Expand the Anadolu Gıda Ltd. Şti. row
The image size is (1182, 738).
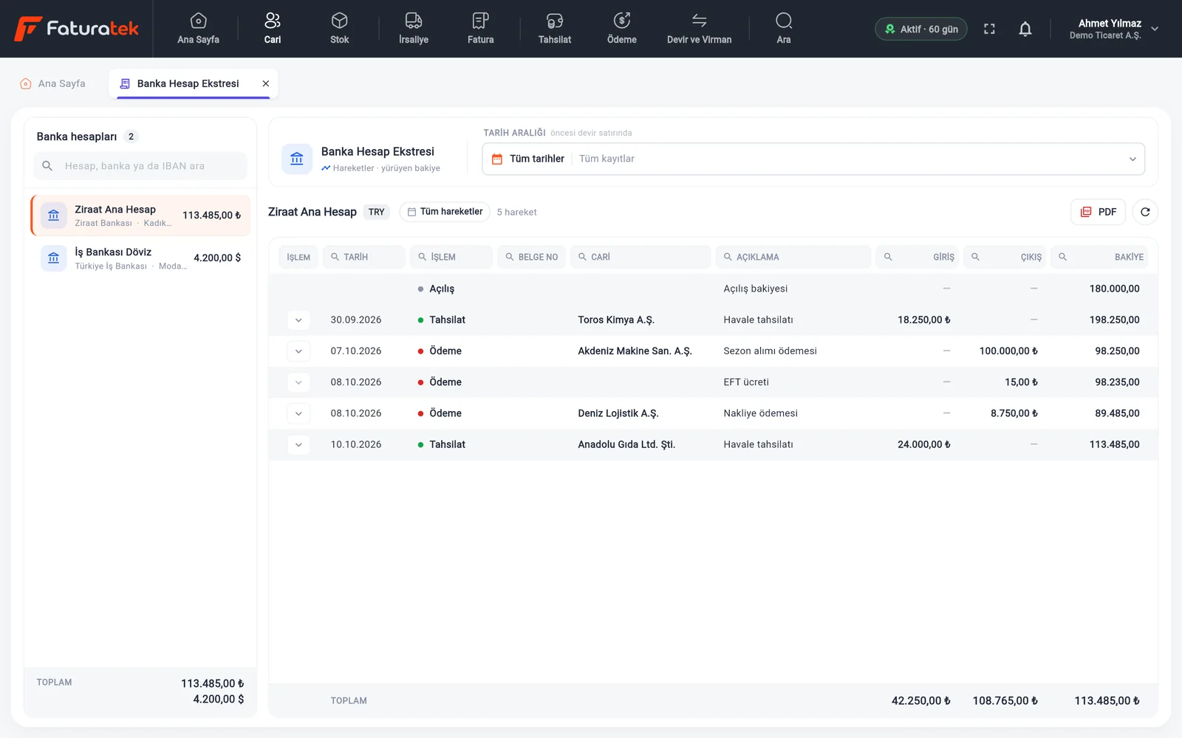tap(298, 444)
